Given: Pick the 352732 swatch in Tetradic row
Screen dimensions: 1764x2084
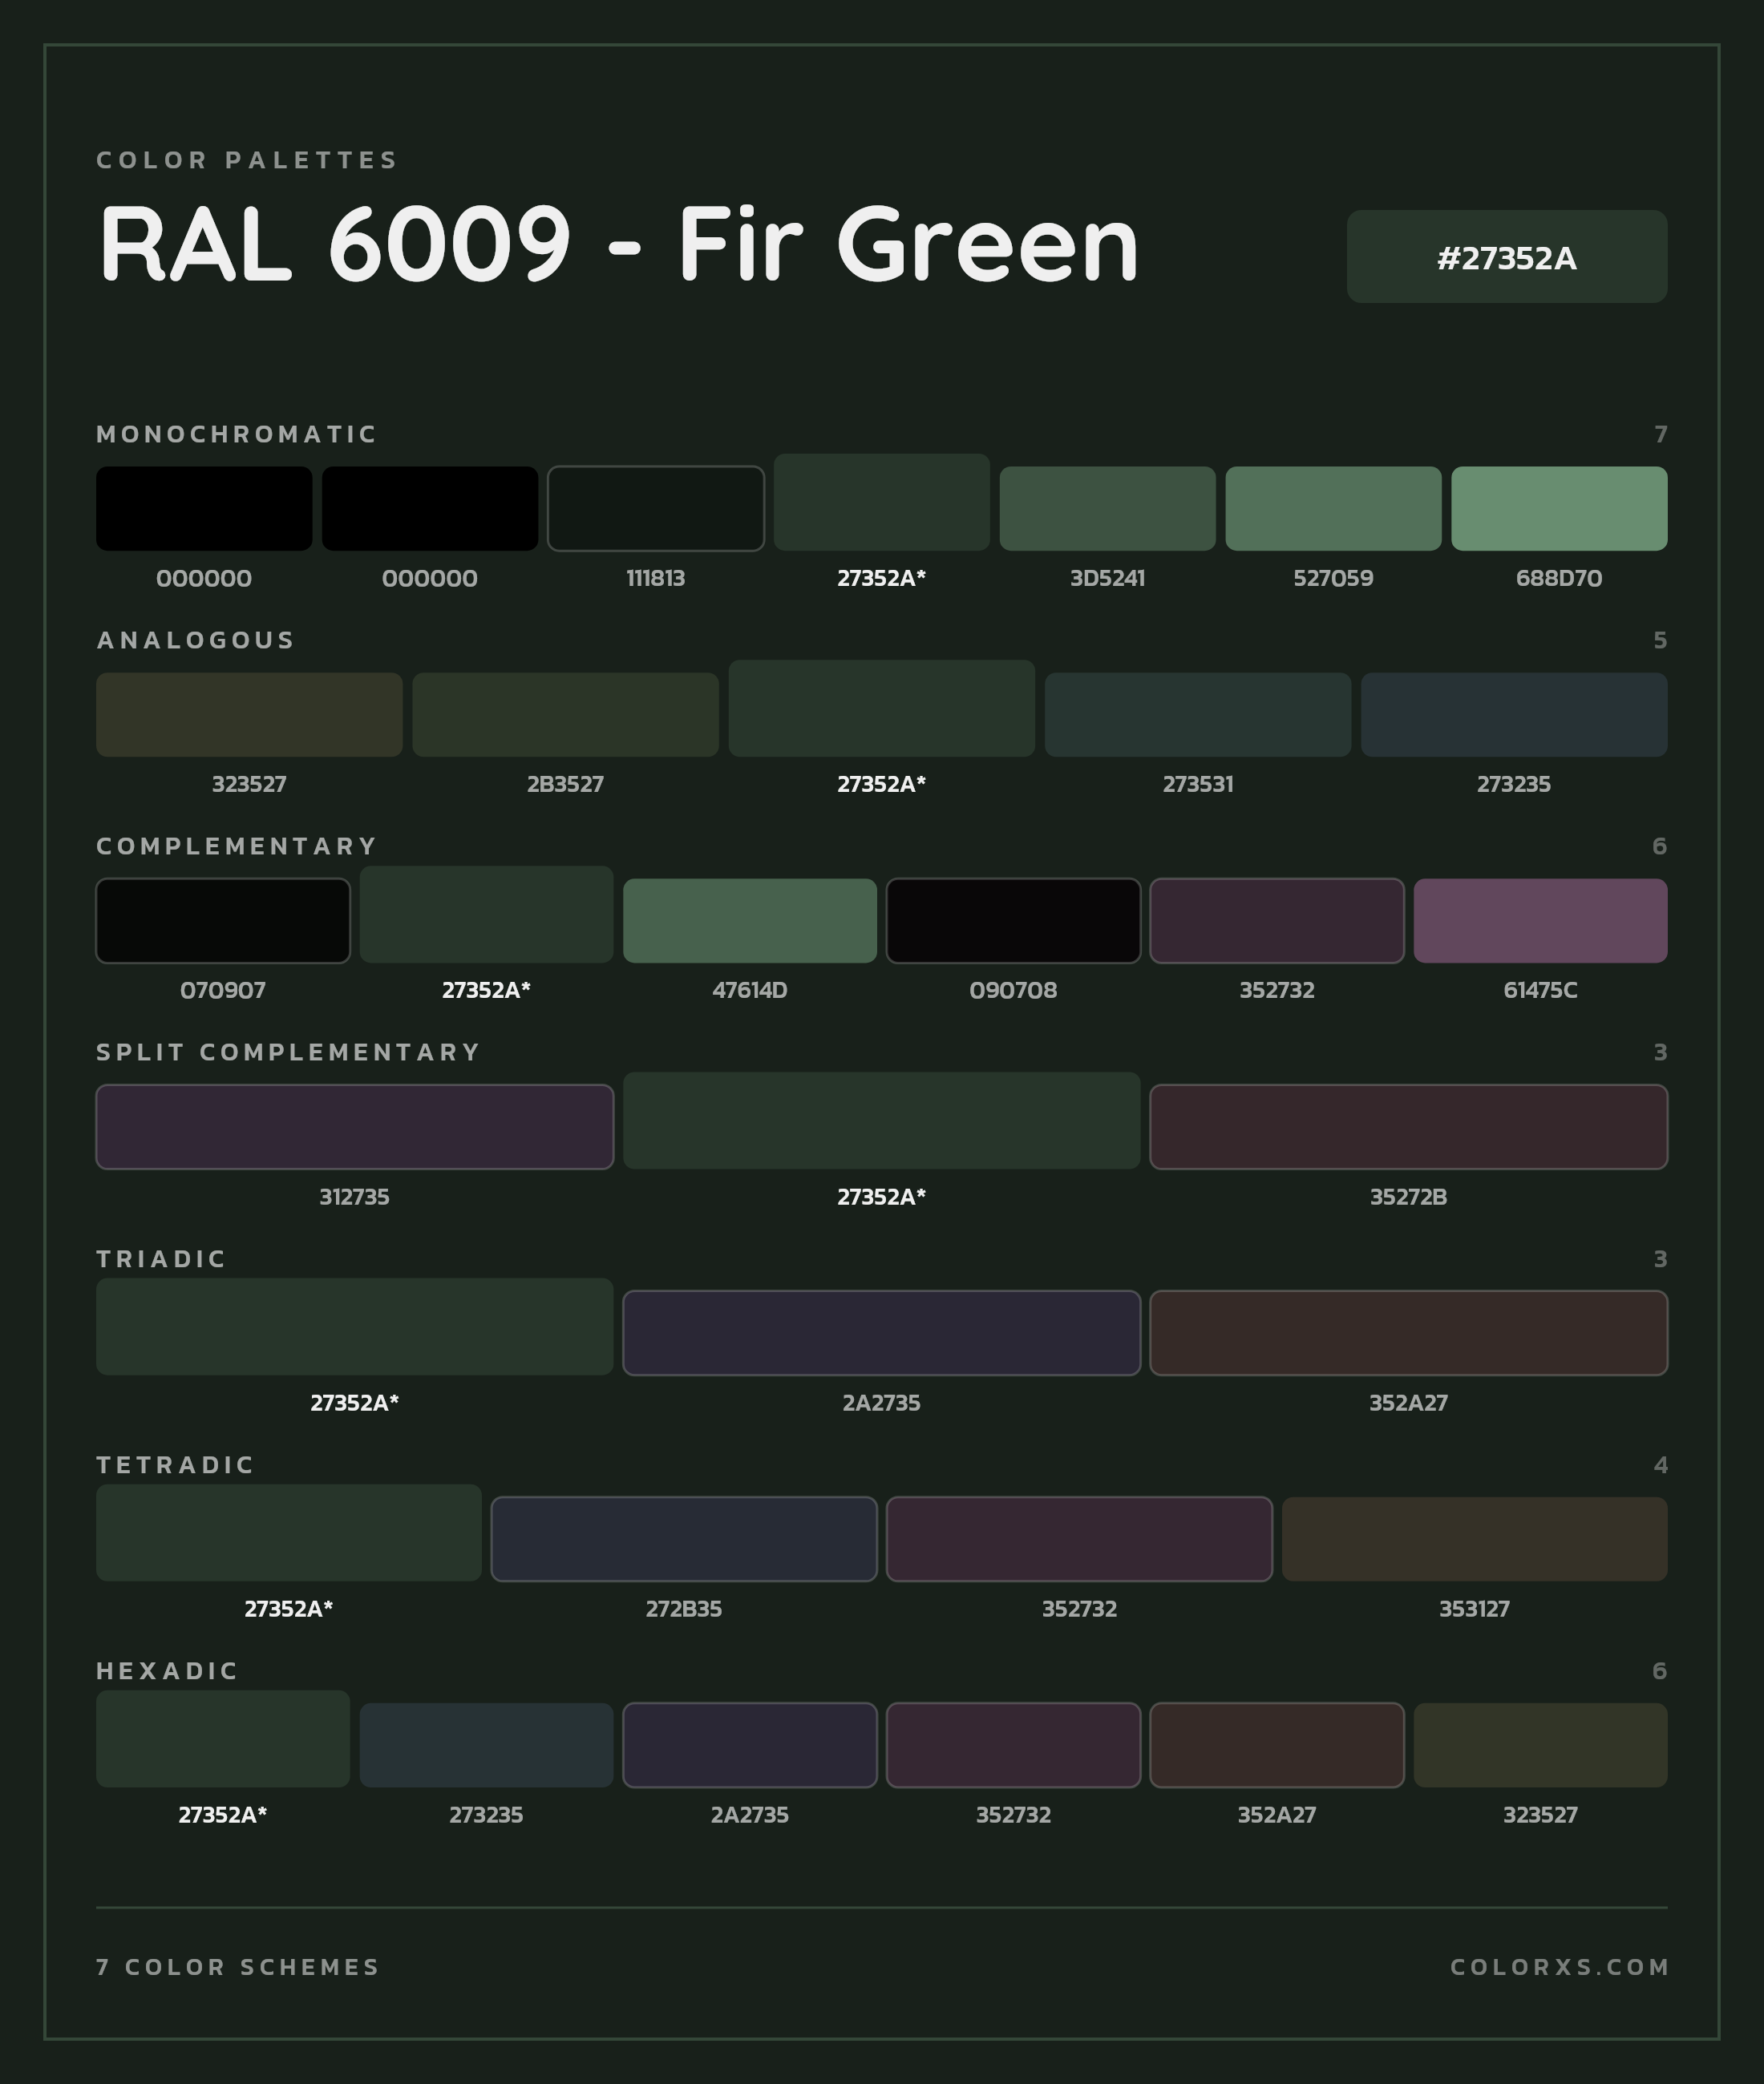Looking at the screenshot, I should [x=1079, y=1539].
